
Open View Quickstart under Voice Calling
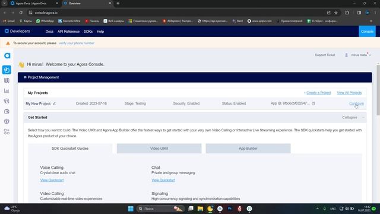pyautogui.click(x=52, y=180)
